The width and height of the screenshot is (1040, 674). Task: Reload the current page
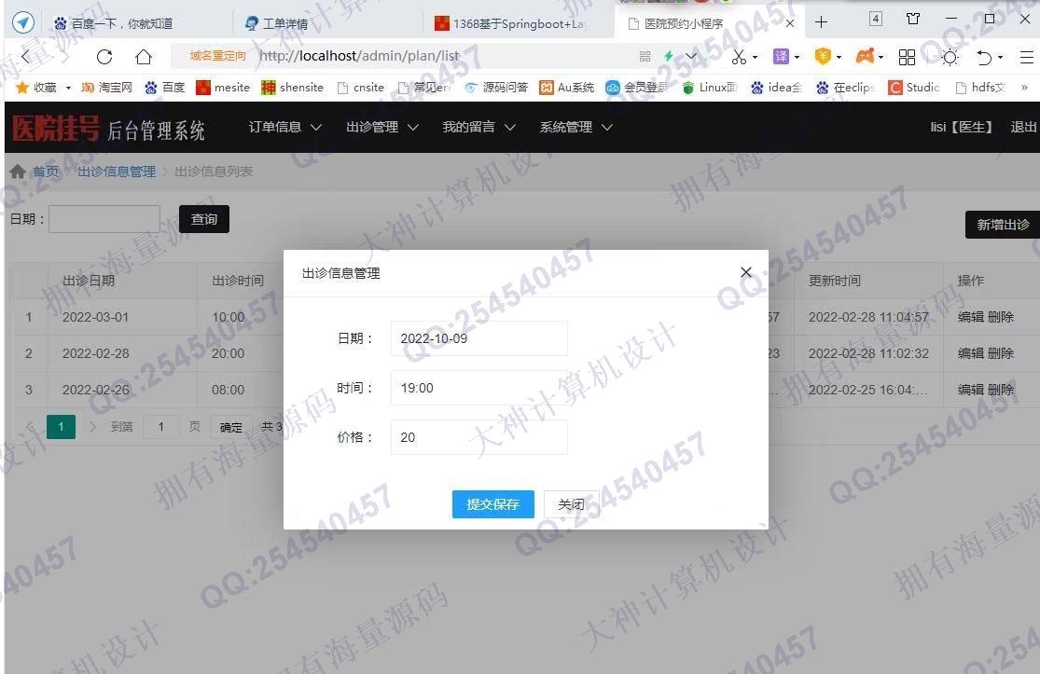pos(104,56)
